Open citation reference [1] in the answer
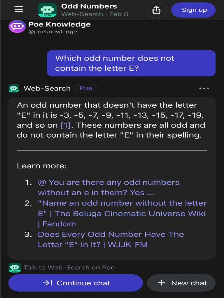 point(66,125)
